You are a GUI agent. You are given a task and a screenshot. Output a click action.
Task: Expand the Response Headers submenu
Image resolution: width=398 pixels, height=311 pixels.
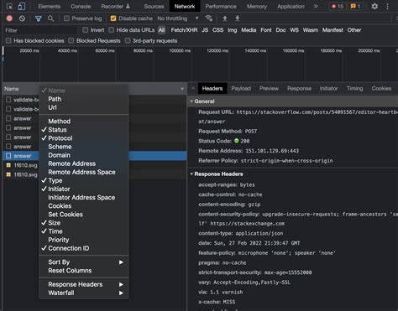(x=84, y=284)
